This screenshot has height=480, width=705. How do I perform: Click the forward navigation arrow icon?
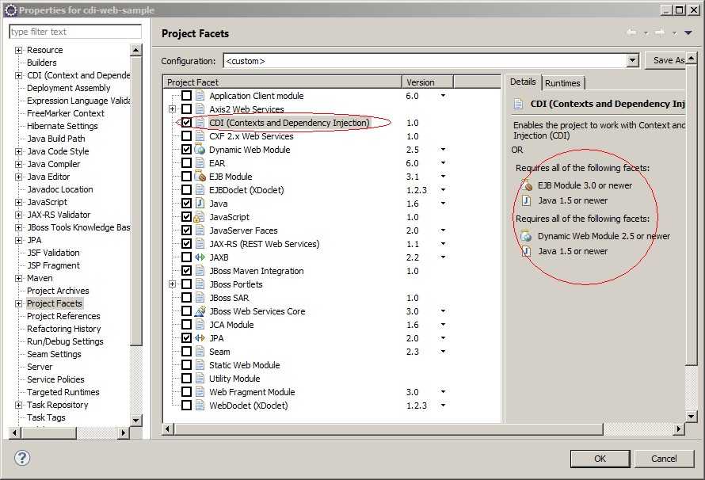click(x=660, y=32)
